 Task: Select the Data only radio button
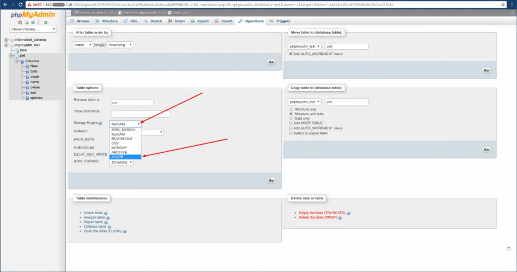coord(291,118)
